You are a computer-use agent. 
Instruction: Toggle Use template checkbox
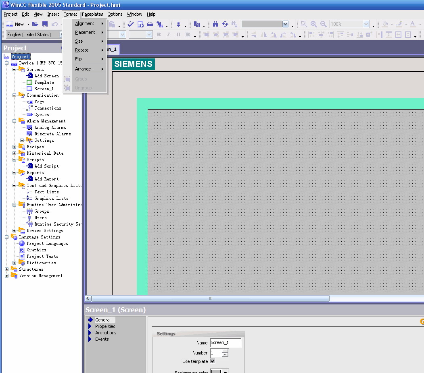click(x=213, y=361)
